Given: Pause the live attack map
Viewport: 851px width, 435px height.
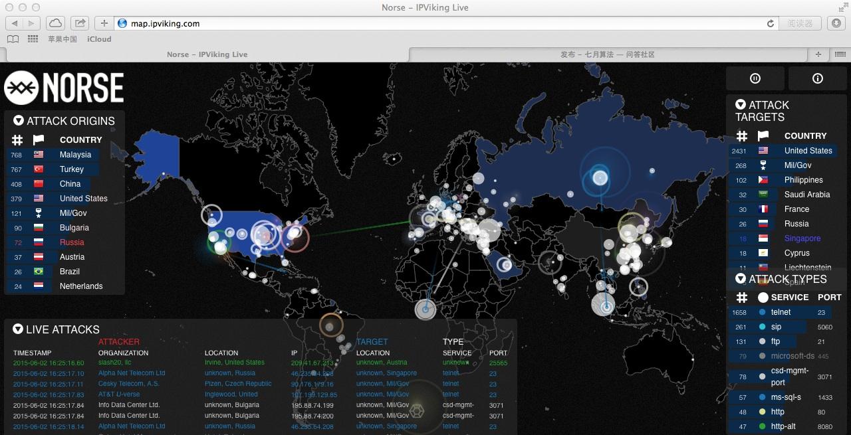Looking at the screenshot, I should click(x=755, y=78).
